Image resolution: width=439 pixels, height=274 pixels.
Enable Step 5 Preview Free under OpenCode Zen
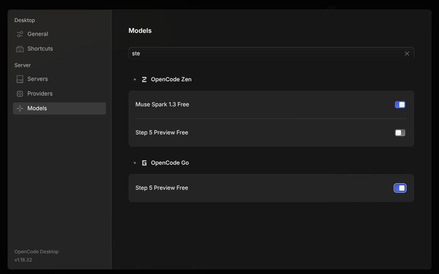tap(400, 133)
